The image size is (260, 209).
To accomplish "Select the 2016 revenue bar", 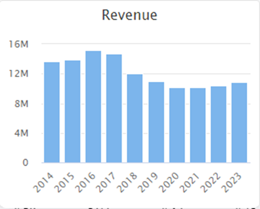I will click(93, 107).
